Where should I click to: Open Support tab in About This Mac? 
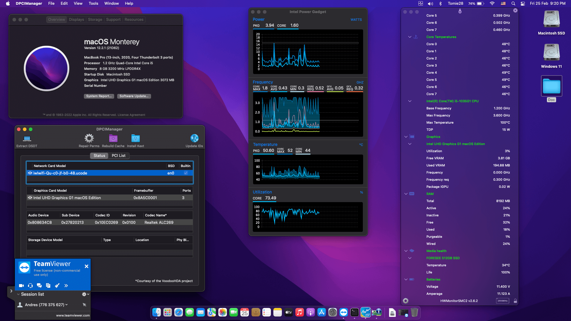[113, 20]
